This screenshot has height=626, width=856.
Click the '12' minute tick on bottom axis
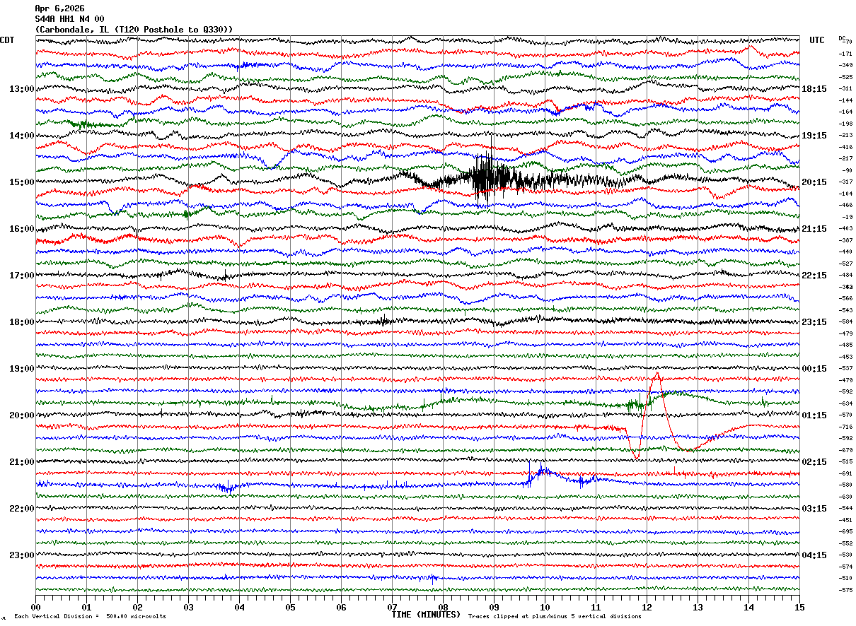[647, 607]
